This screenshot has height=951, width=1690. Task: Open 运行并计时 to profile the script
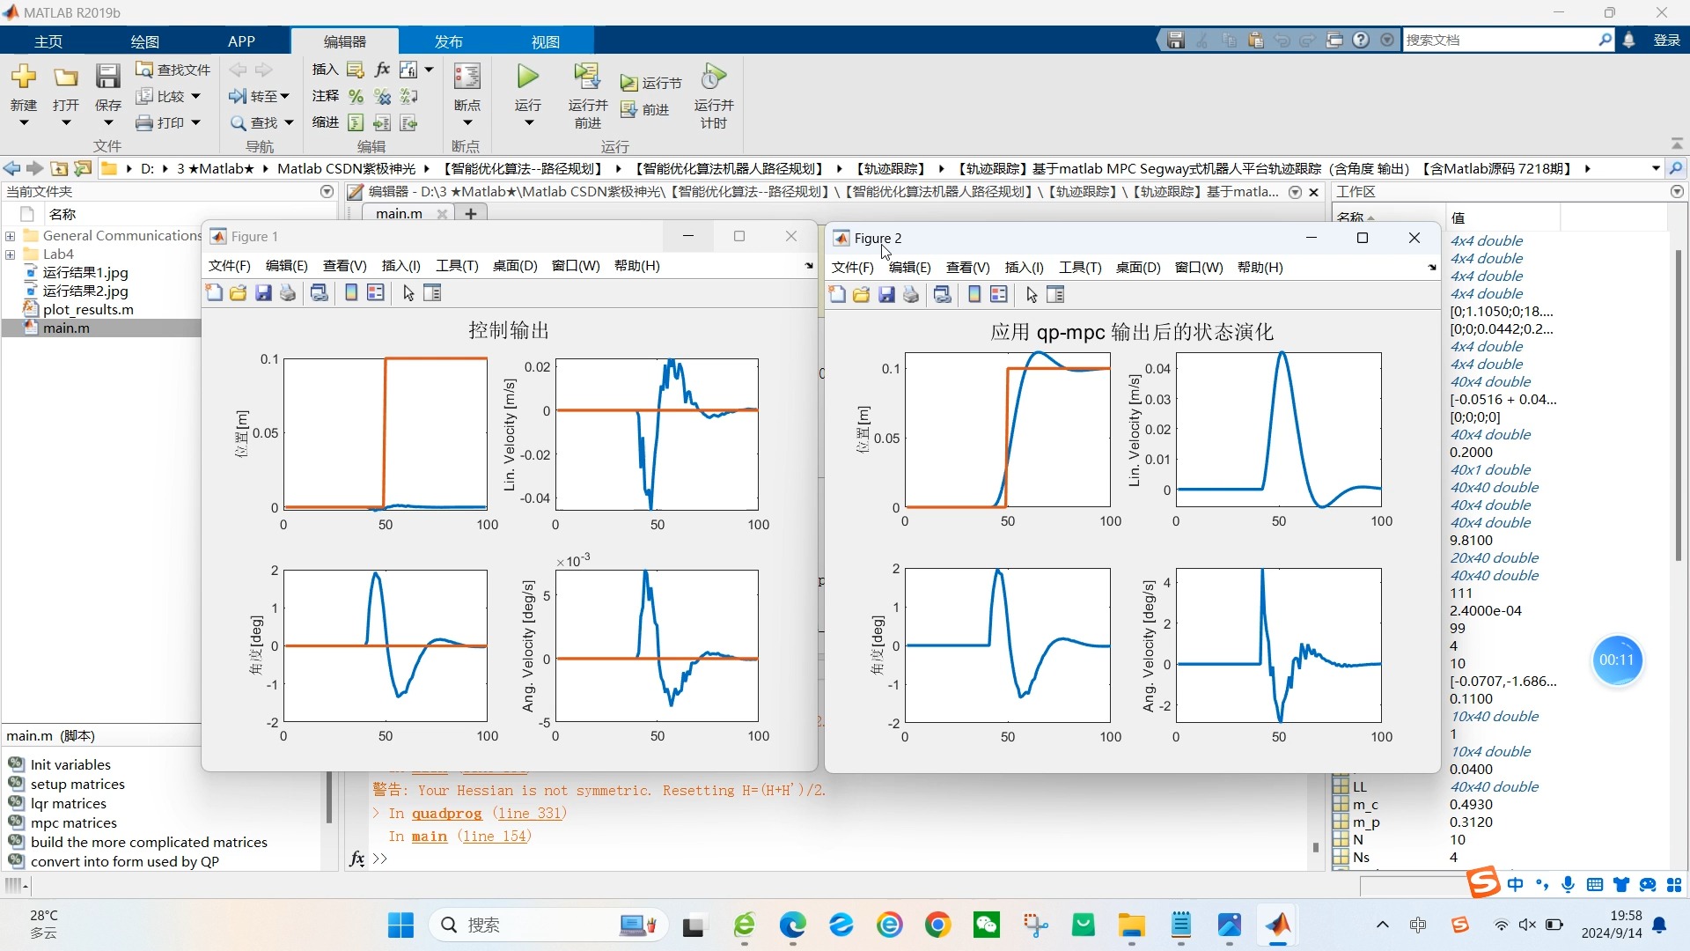pos(713,97)
